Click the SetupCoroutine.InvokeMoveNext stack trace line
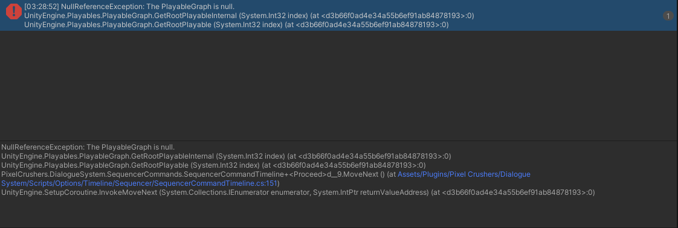This screenshot has width=678, height=228. pos(298,192)
